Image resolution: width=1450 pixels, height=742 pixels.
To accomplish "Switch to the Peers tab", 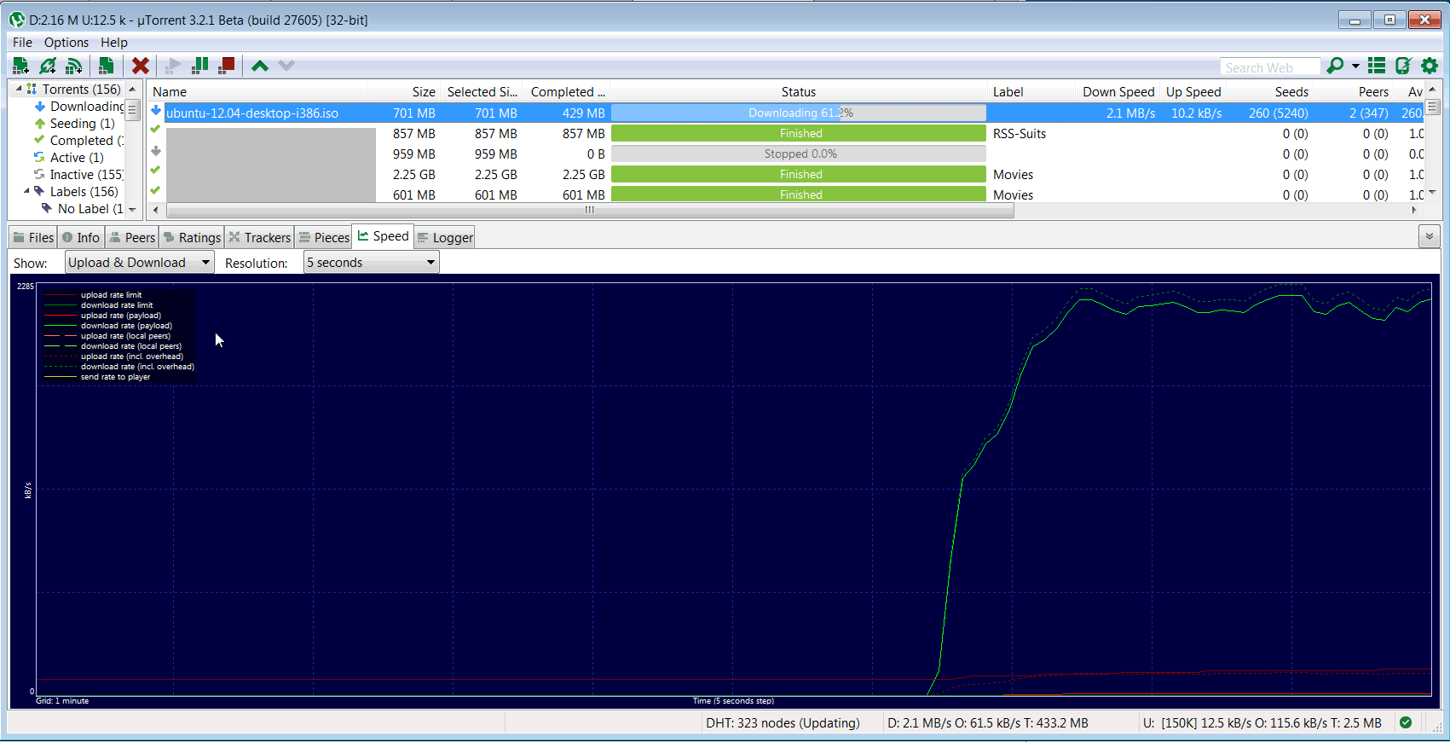I will tap(132, 238).
